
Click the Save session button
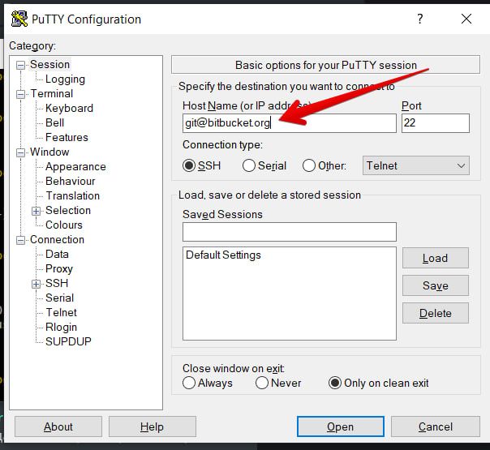(x=436, y=285)
